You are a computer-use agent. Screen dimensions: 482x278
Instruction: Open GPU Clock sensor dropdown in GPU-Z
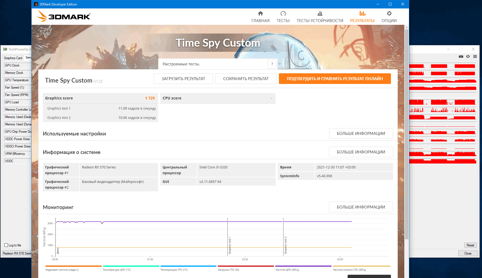click(18, 65)
